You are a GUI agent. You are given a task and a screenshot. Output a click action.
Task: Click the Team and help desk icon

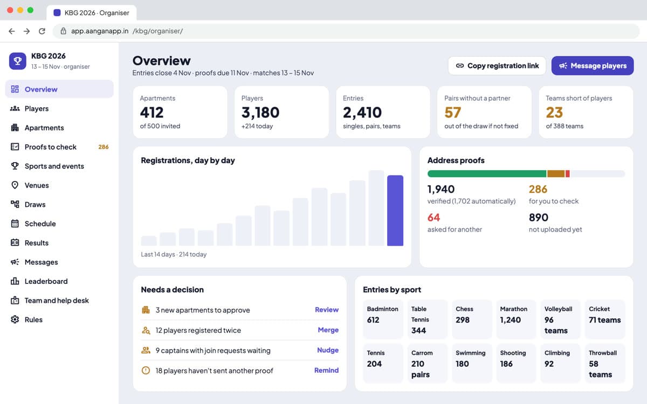tap(15, 301)
